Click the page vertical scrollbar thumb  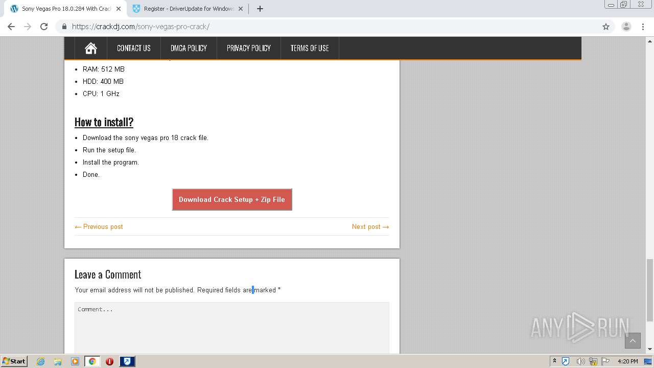tap(650, 290)
